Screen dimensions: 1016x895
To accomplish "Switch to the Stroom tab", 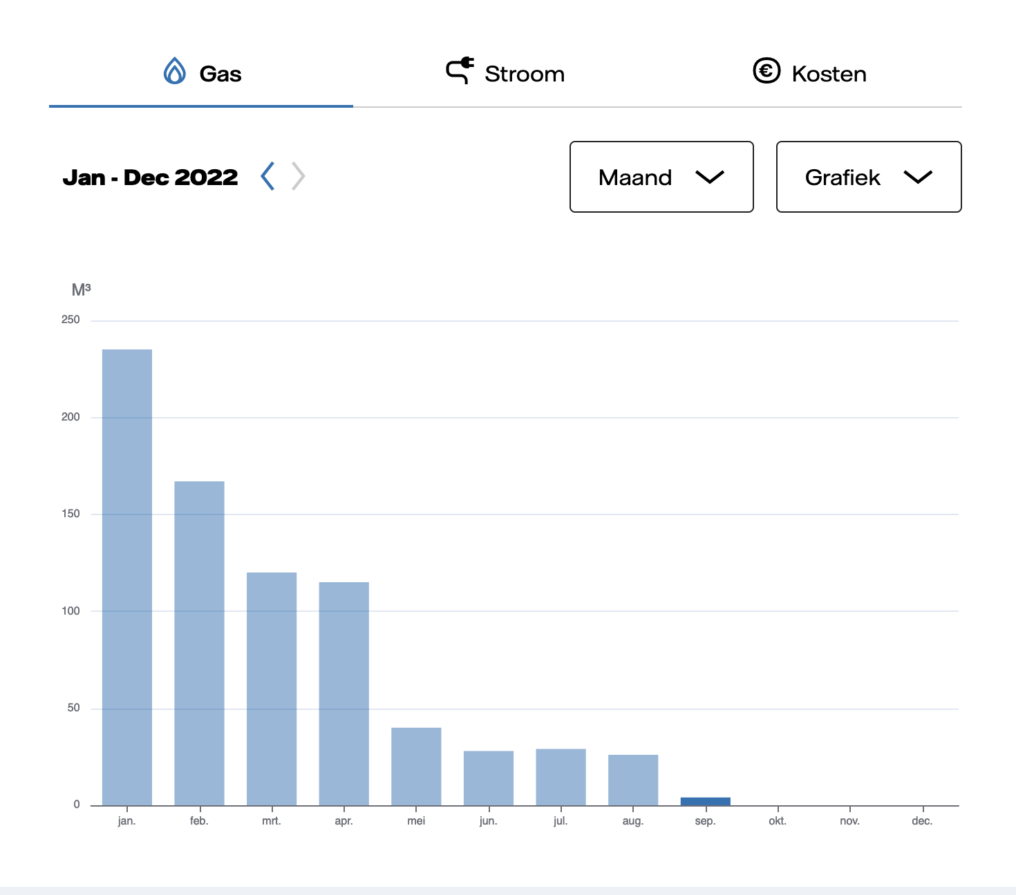I will click(505, 73).
